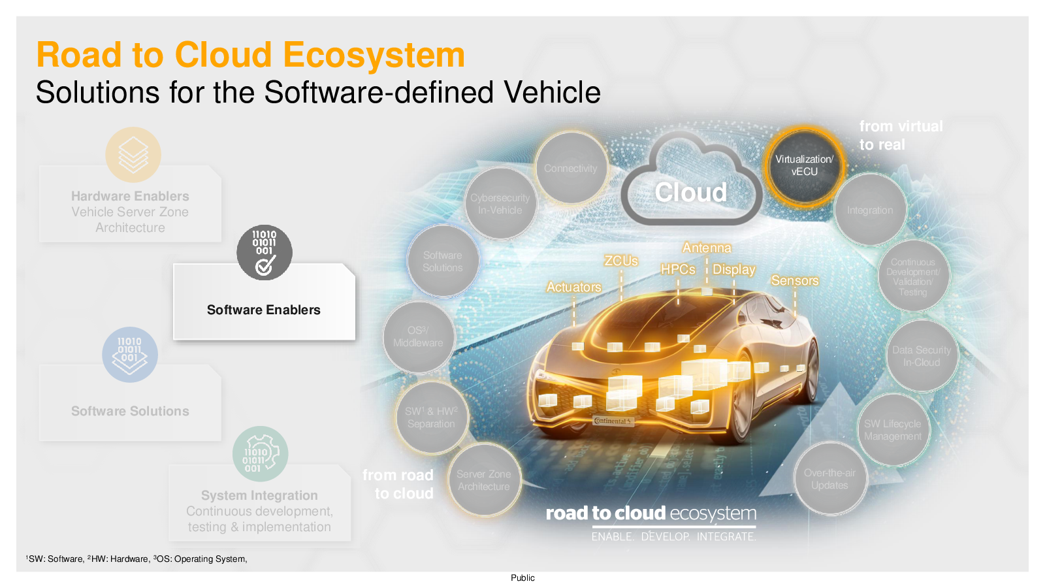Select the Software Solutions circle near the car
This screenshot has height=588, width=1045.
[443, 261]
